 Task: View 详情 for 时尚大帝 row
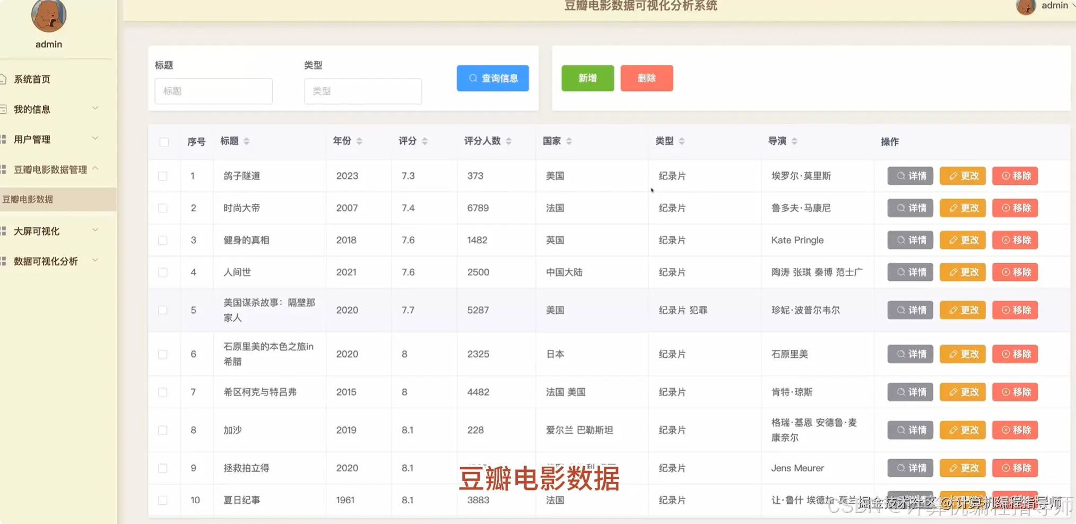pyautogui.click(x=910, y=208)
